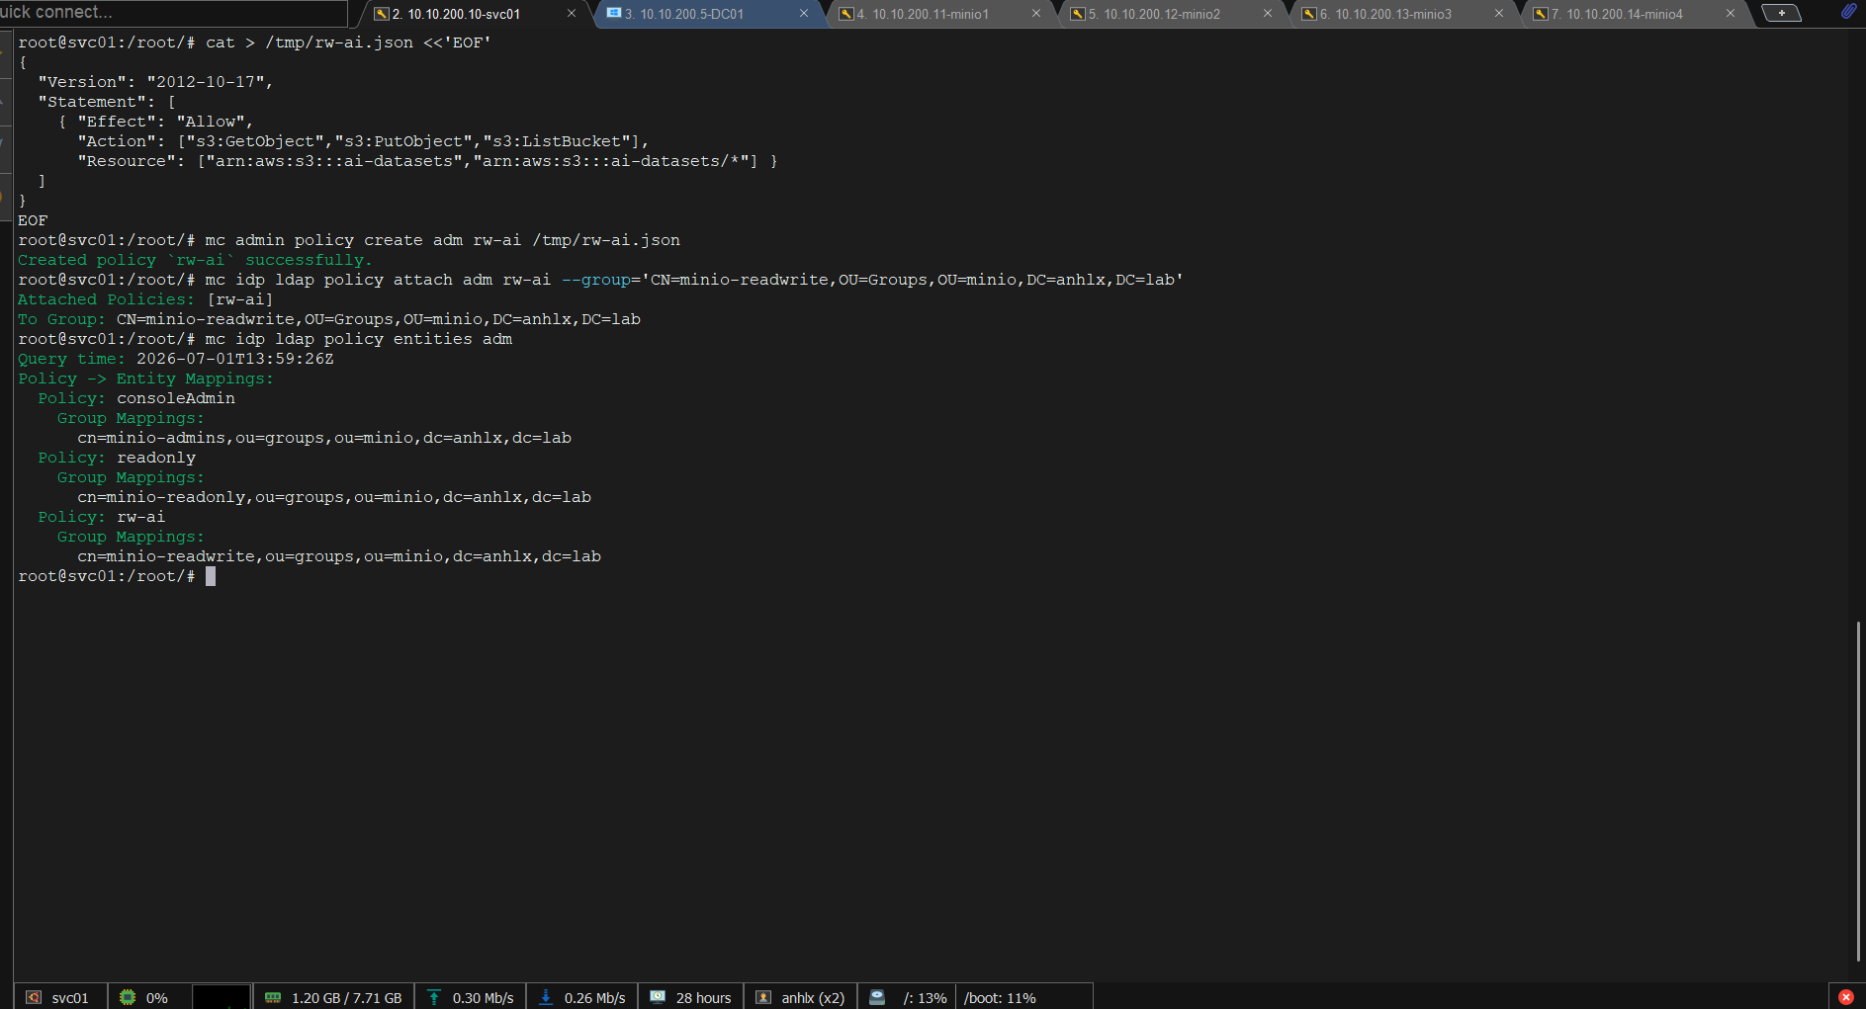This screenshot has height=1009, width=1866.
Task: Click the CPU load graph box
Action: coord(221,996)
